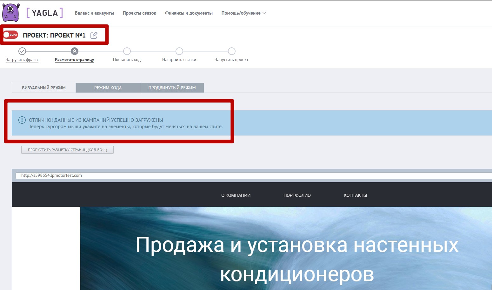Click Контакты in the site preview menu

tap(356, 195)
